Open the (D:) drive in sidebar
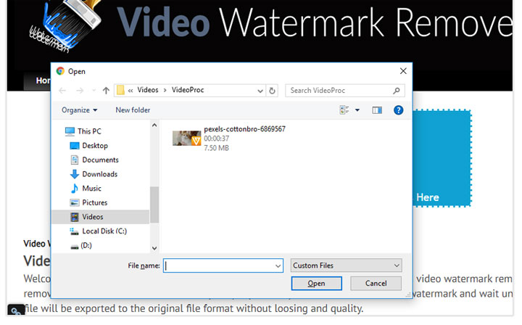Screen dimensions: 522x325 [81, 245]
